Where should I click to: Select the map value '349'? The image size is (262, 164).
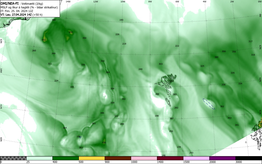(53, 53)
